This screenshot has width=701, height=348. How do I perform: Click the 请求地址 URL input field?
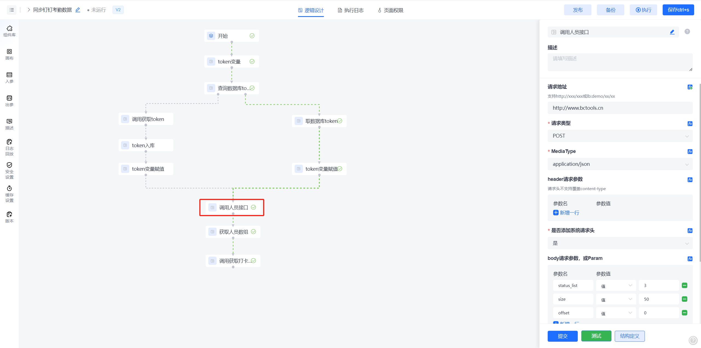(x=620, y=108)
